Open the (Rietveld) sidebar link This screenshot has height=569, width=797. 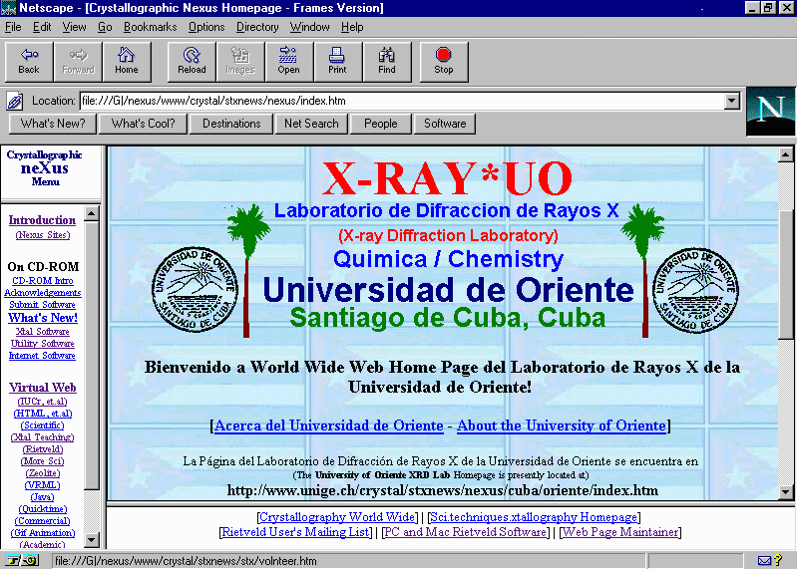click(x=43, y=449)
